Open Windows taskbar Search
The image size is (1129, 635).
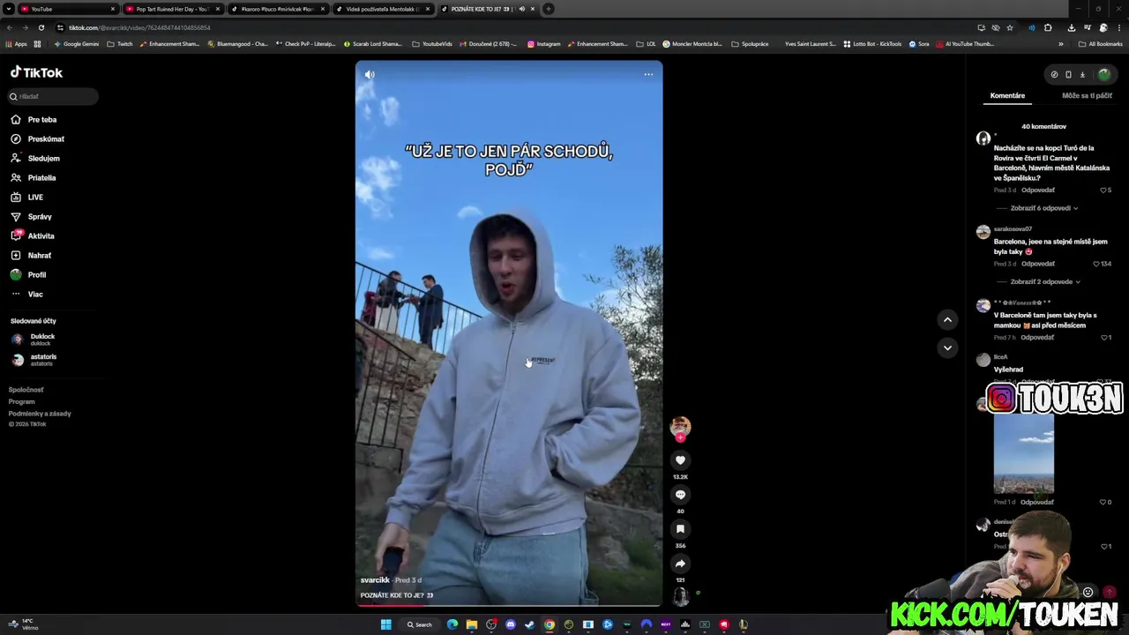tap(420, 624)
